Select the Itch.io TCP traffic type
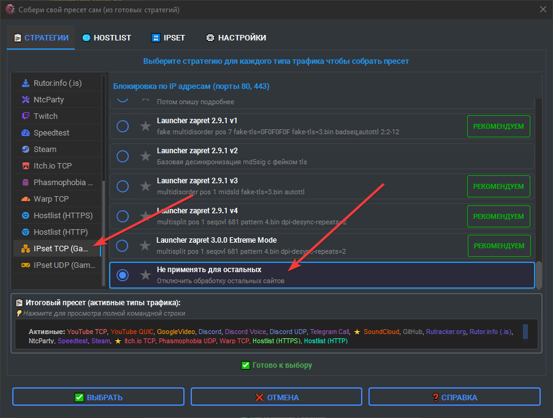 [58, 165]
